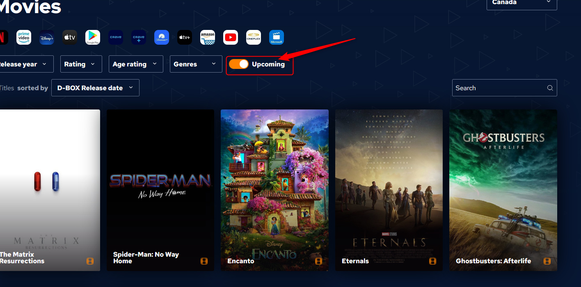Filter by Disney+ provider icon
Viewport: 581px width, 287px height.
point(47,37)
